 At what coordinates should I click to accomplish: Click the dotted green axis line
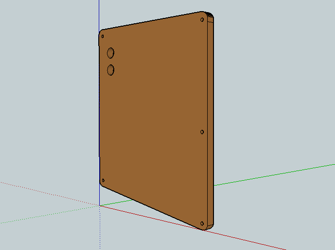click(50, 214)
